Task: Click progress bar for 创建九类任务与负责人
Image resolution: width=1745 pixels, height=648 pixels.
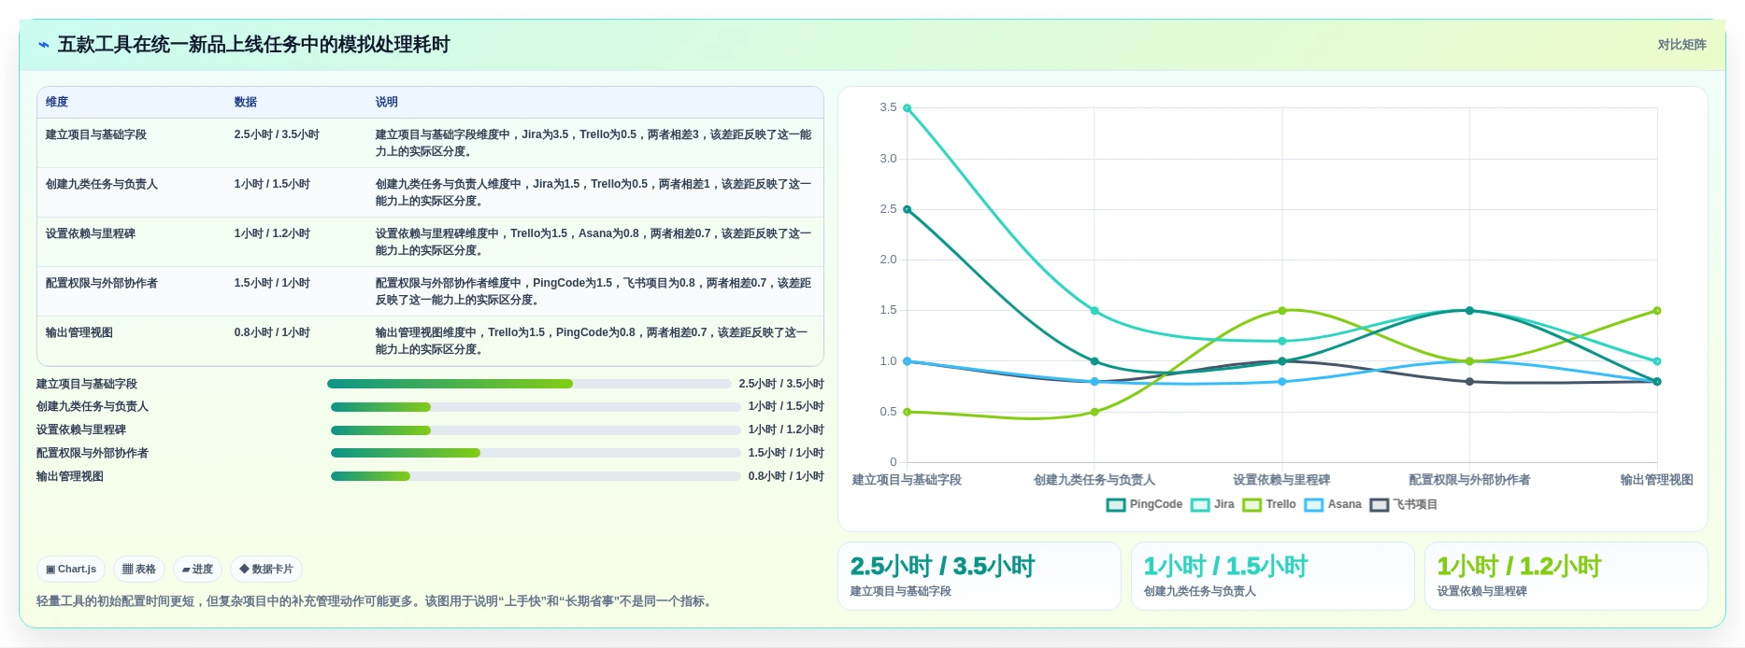Action: click(x=536, y=407)
